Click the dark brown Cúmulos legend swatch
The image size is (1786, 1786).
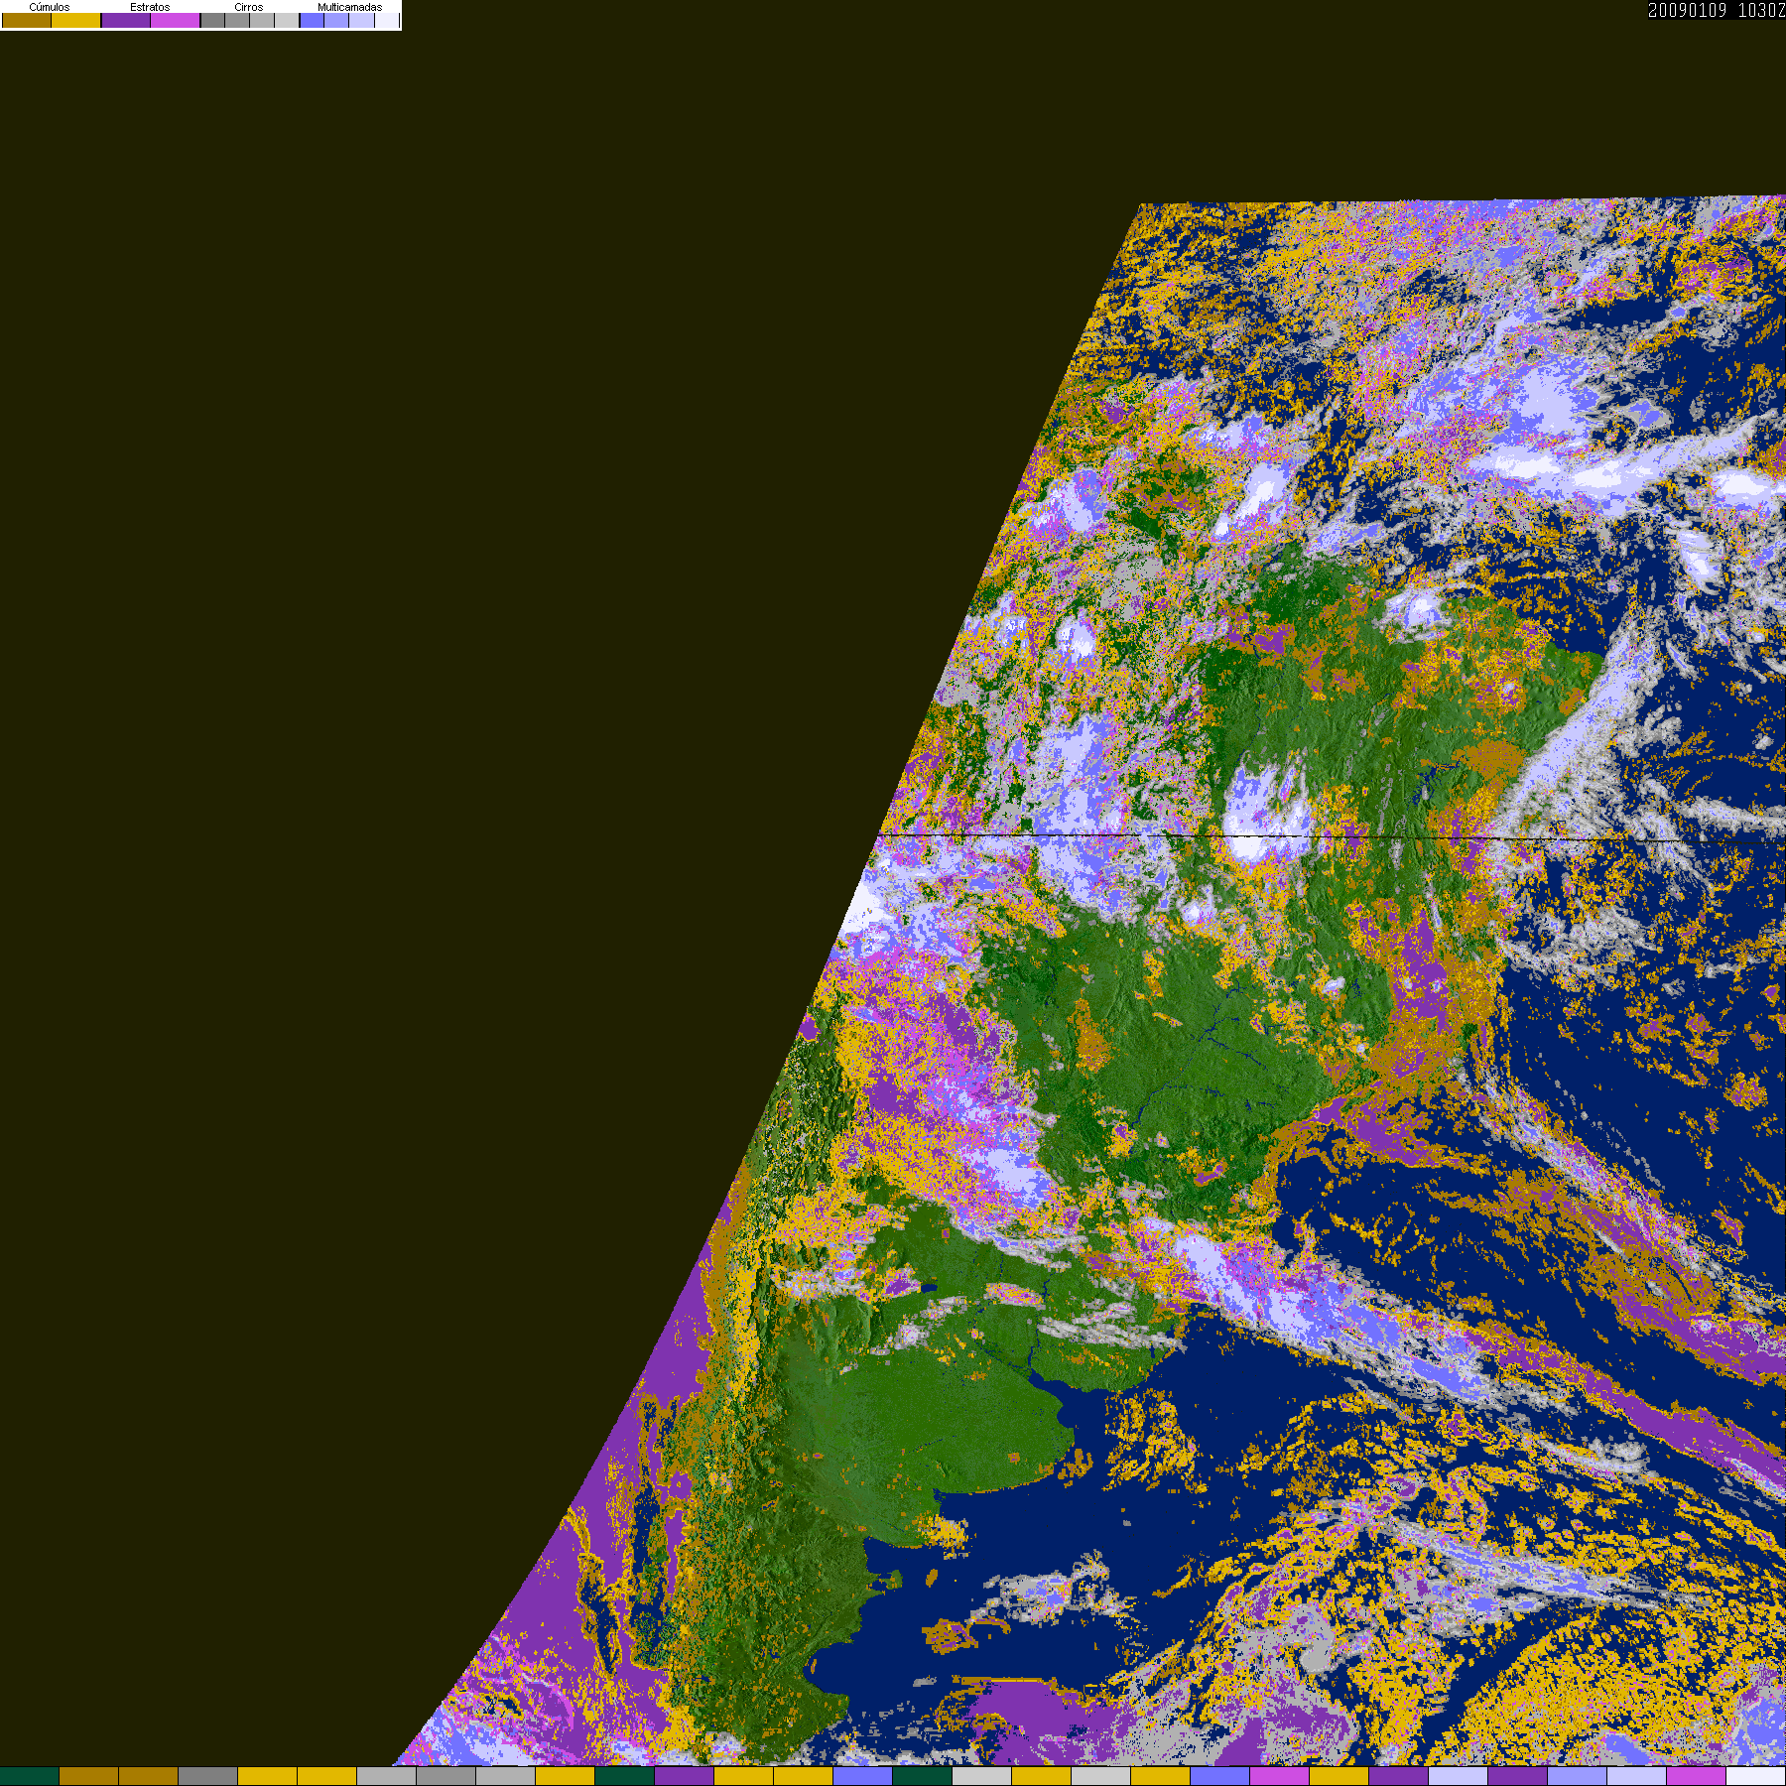(x=27, y=21)
